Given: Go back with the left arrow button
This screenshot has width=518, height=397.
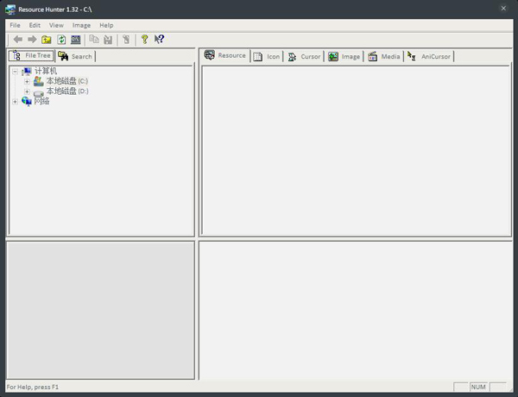Looking at the screenshot, I should pyautogui.click(x=18, y=40).
